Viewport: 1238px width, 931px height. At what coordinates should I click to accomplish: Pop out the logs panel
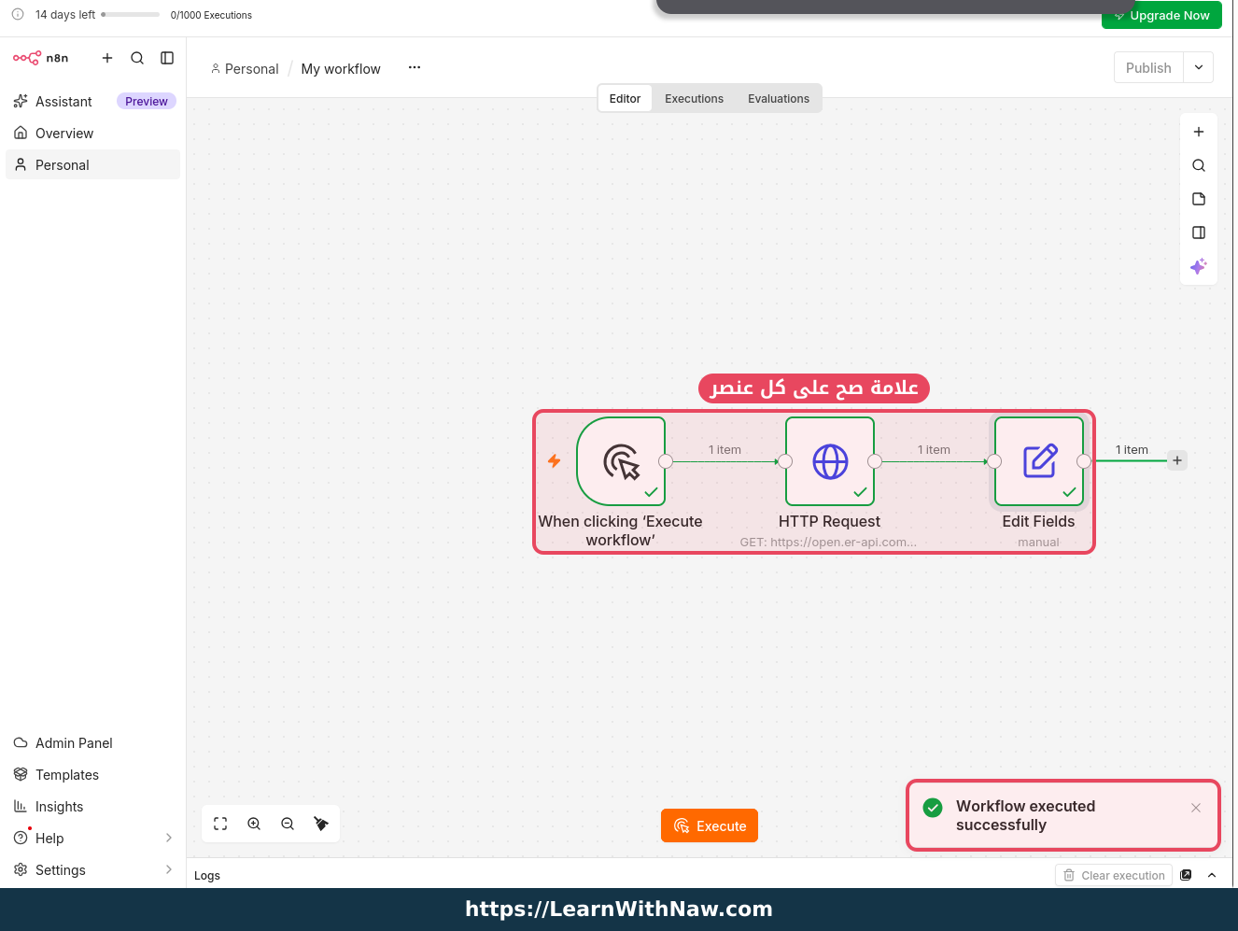[x=1186, y=875]
